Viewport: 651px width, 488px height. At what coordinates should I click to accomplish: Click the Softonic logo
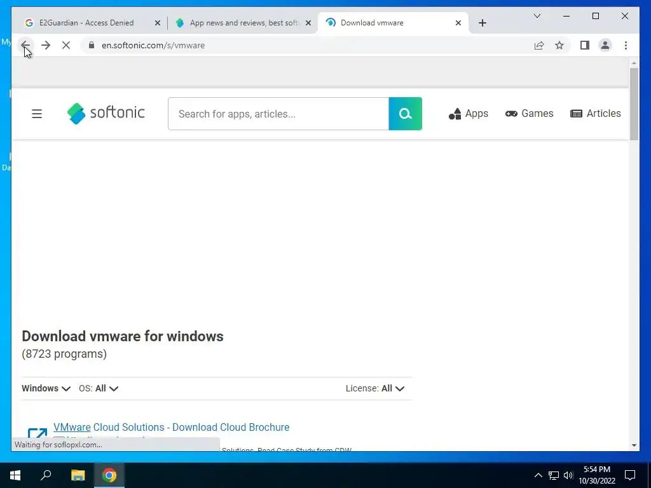tap(106, 113)
